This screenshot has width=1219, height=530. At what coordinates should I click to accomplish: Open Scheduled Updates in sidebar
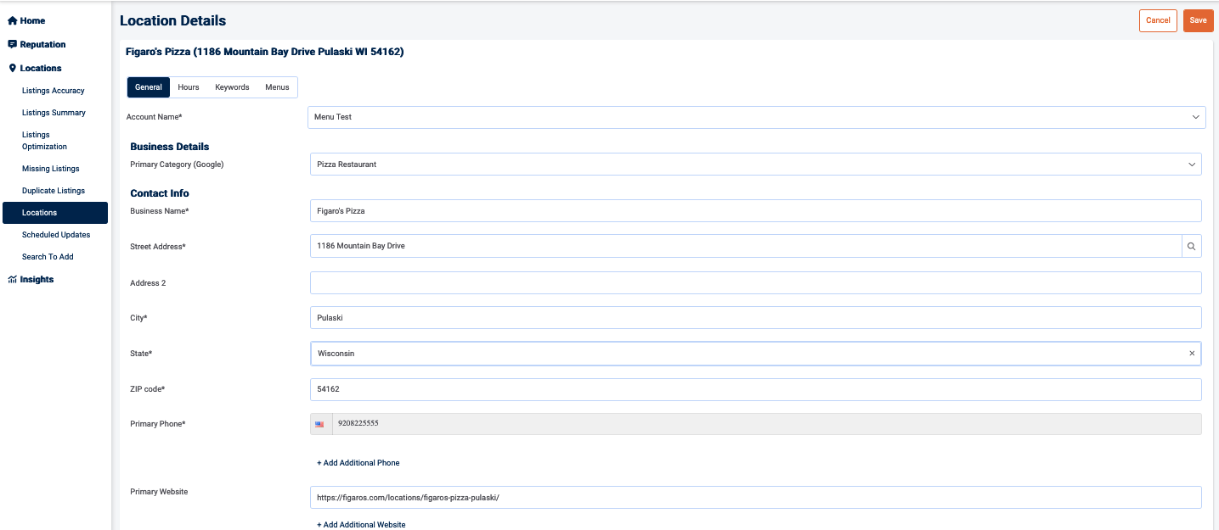(x=56, y=235)
